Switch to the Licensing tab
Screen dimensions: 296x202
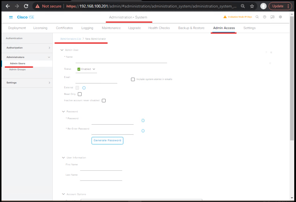(x=40, y=28)
